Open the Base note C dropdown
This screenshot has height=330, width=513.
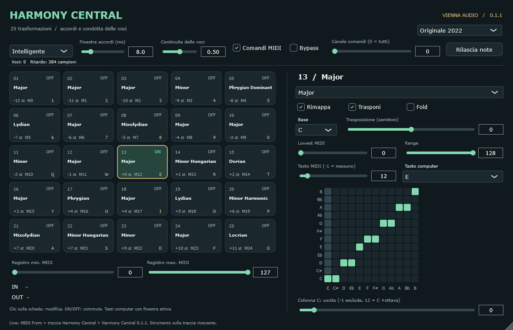(316, 130)
